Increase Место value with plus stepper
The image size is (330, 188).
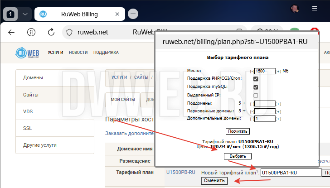[278, 71]
